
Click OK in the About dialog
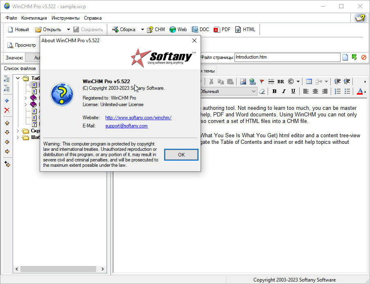click(x=181, y=155)
